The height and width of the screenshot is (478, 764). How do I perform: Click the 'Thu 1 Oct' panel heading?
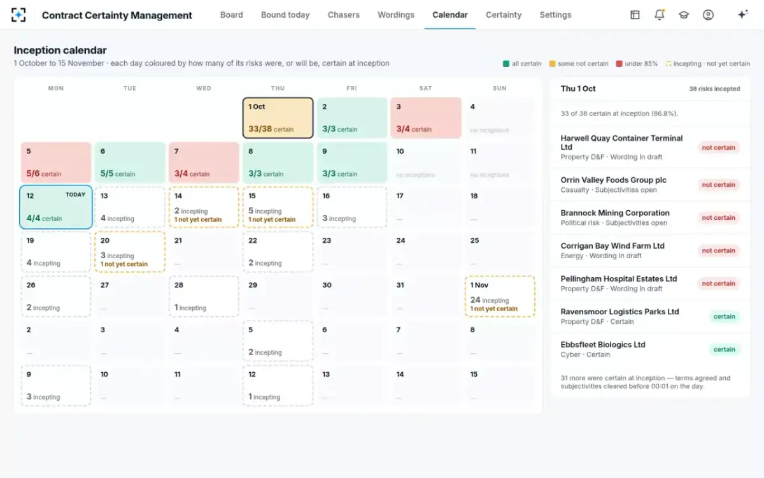tap(578, 89)
